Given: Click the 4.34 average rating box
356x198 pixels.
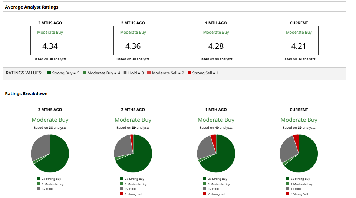Looking at the screenshot, I should coord(50,41).
